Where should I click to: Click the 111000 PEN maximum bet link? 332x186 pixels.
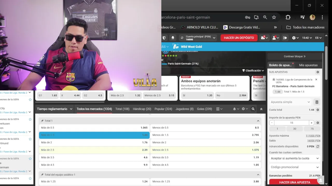(313, 136)
